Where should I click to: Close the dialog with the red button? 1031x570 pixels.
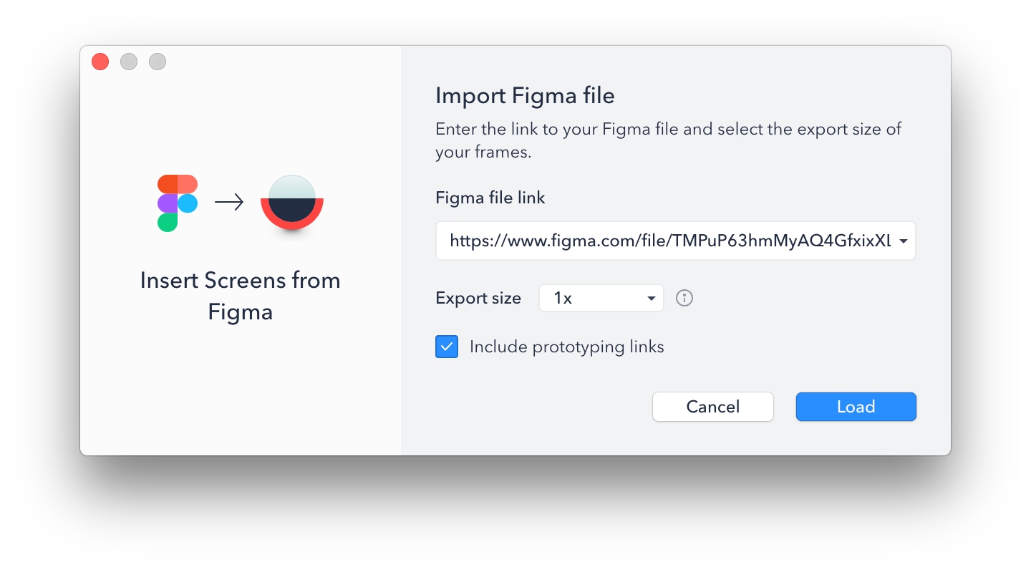click(100, 62)
